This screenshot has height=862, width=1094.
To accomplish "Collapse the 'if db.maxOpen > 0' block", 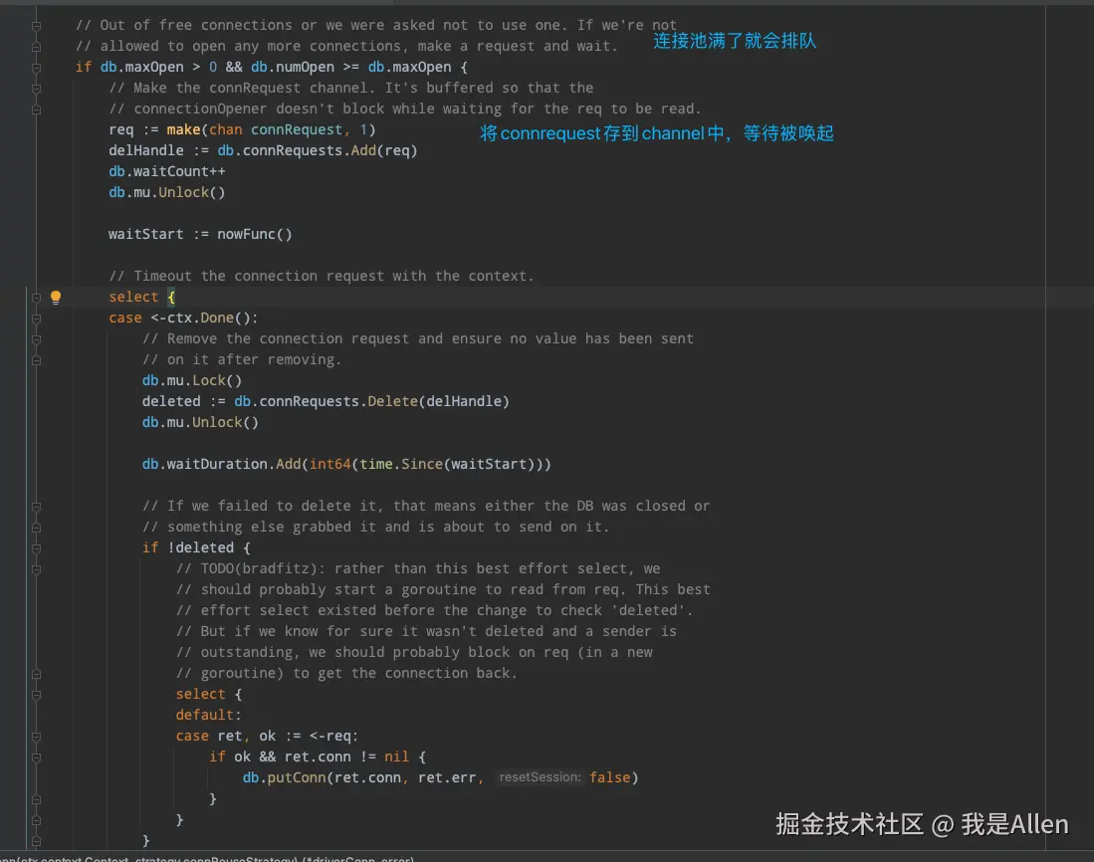I will coord(36,68).
